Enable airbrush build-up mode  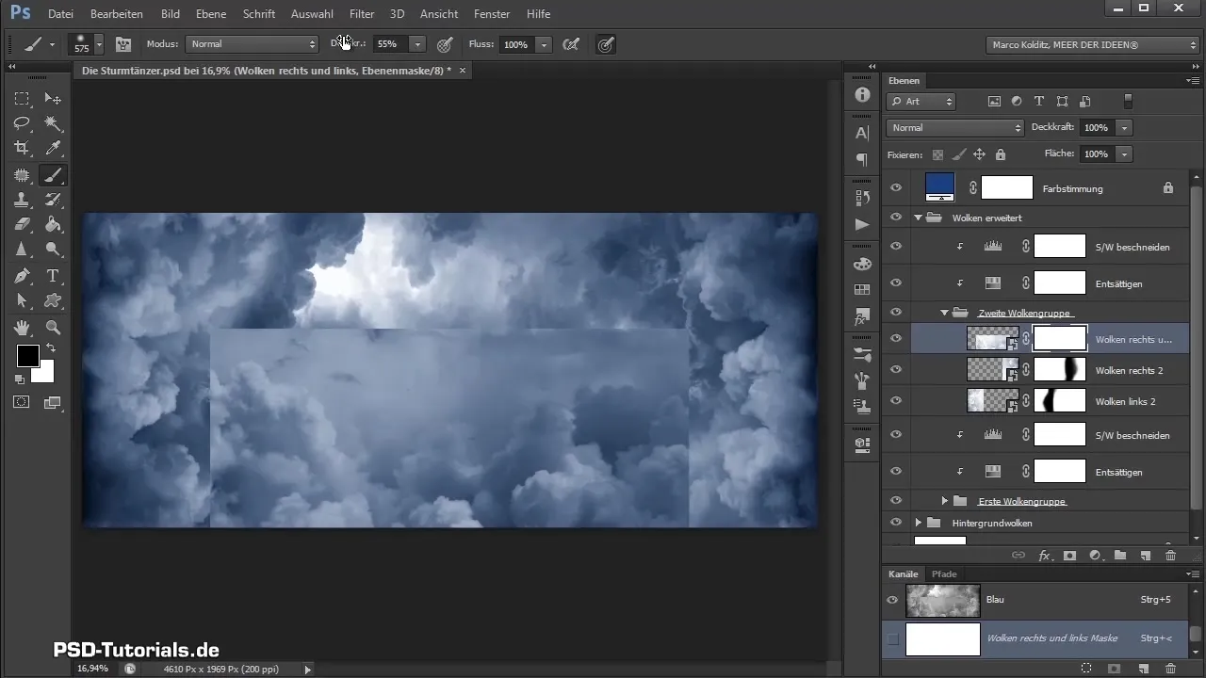(x=570, y=44)
